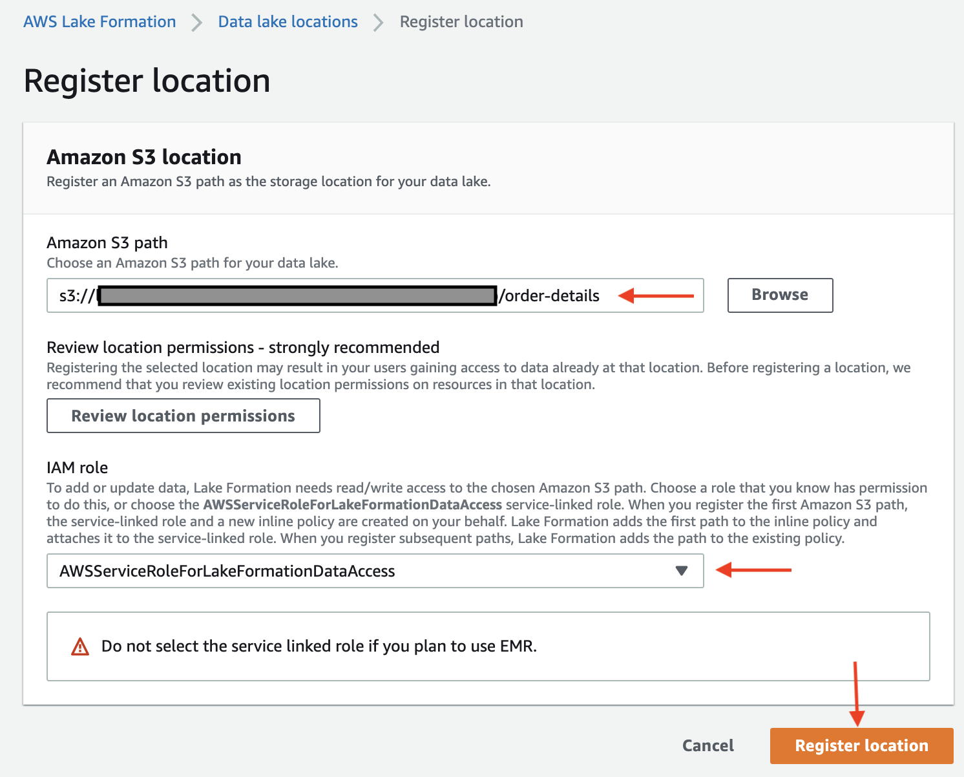Image resolution: width=964 pixels, height=777 pixels.
Task: Click the Amazon S3 path input field
Action: pyautogui.click(x=375, y=295)
